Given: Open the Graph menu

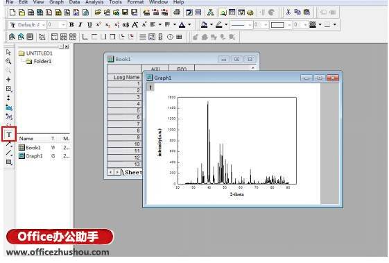Looking at the screenshot, I should 56,2.
